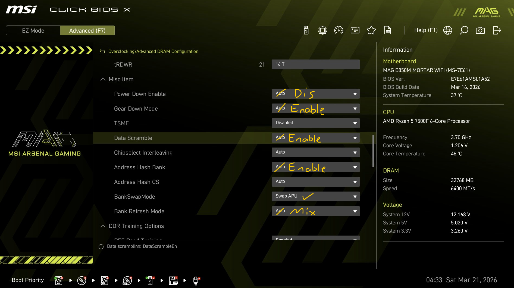Click the Overclocking\Advanced DRAM Configuration breadcrumb

click(153, 51)
